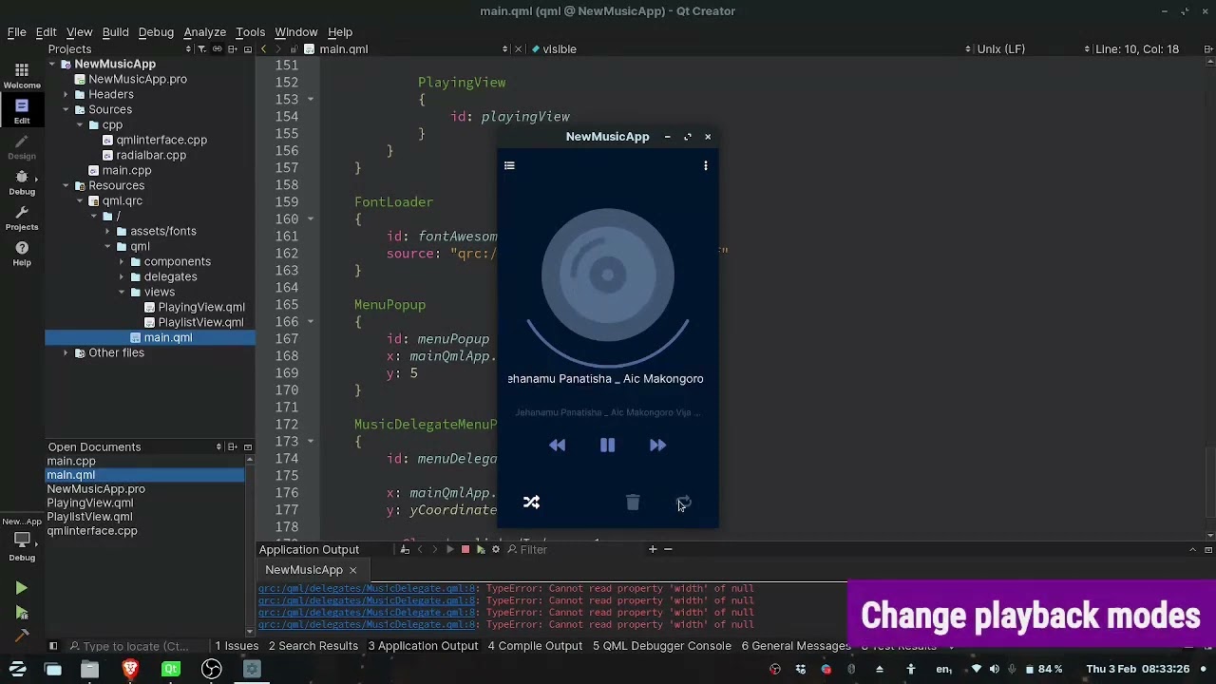Open three-dot menu in NewMusicApp window
Screen dimensions: 1216x684
click(705, 166)
